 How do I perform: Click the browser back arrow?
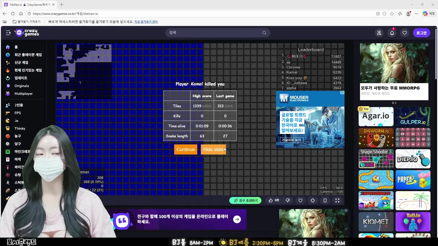pos(4,14)
